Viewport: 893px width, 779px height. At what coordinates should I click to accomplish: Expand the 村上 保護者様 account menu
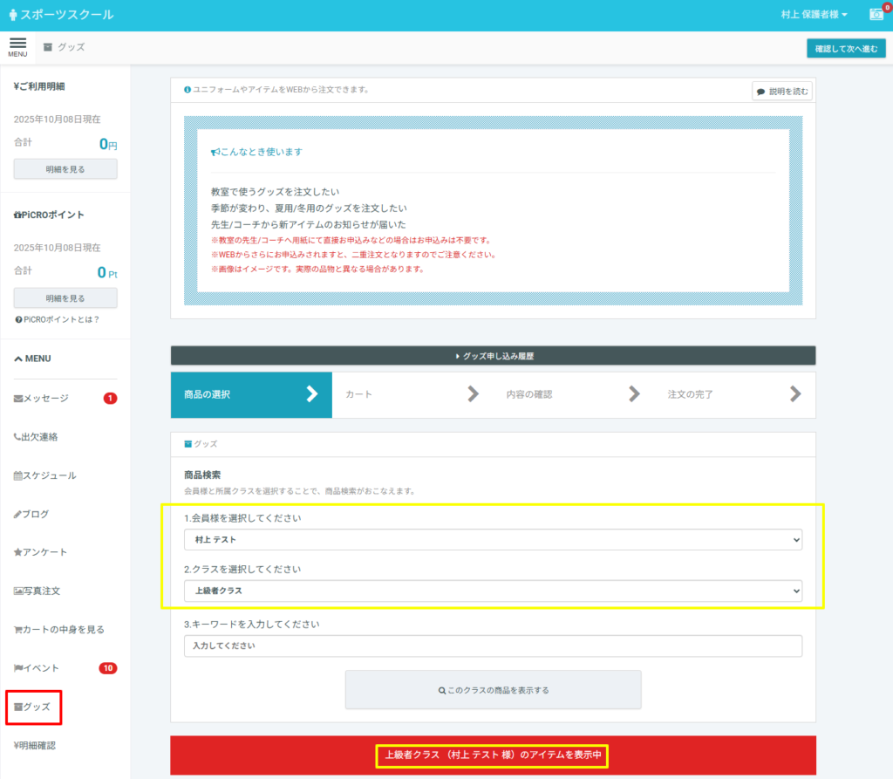point(814,15)
